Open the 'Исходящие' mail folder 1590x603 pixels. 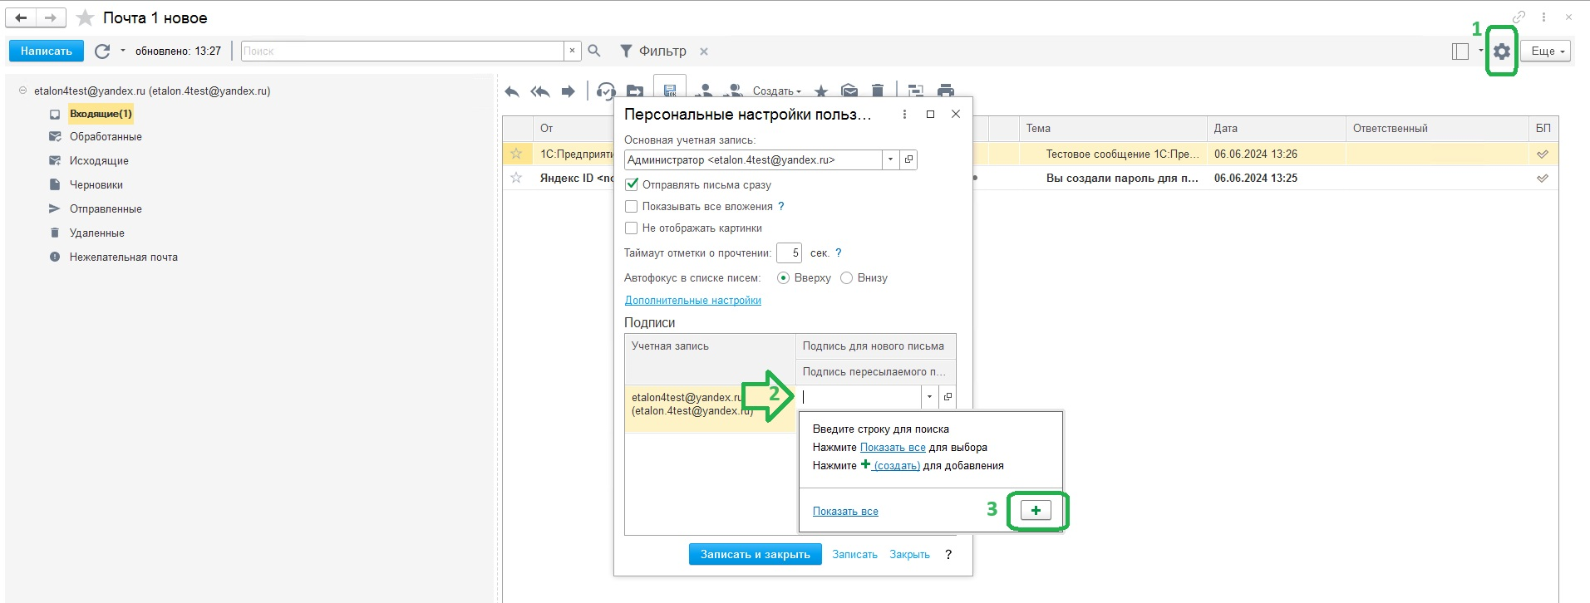point(99,160)
